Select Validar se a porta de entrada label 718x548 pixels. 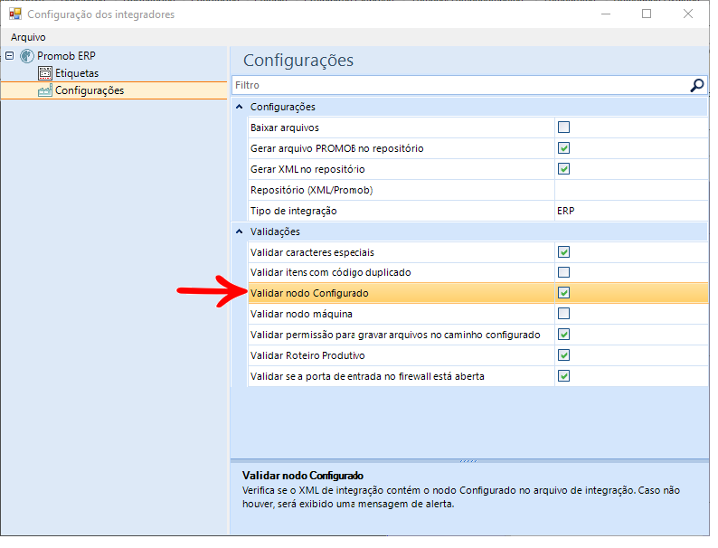[367, 376]
